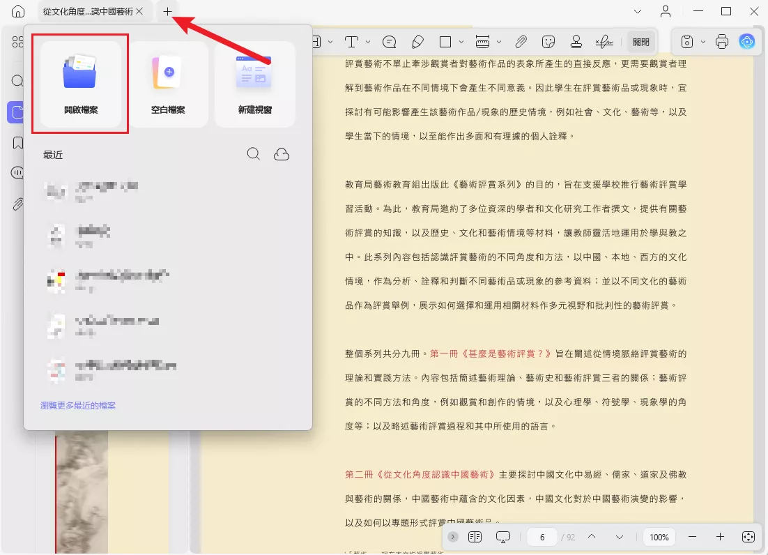The width and height of the screenshot is (768, 555).
Task: Zoom out with the minus button
Action: pyautogui.click(x=692, y=537)
